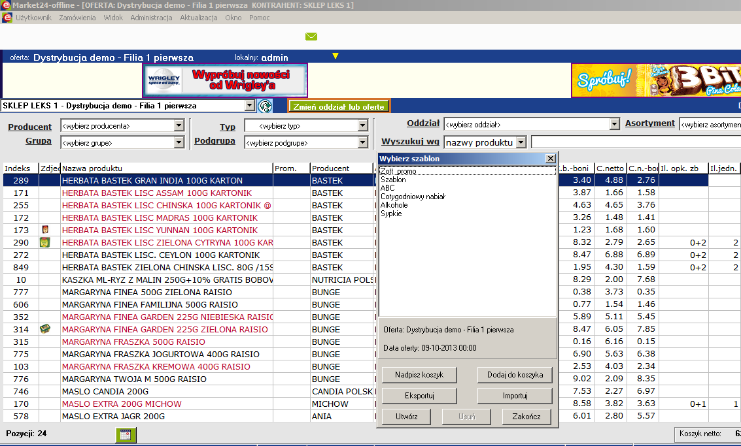This screenshot has width=741, height=446.
Task: Click the Producent filter link
Action: coord(30,127)
